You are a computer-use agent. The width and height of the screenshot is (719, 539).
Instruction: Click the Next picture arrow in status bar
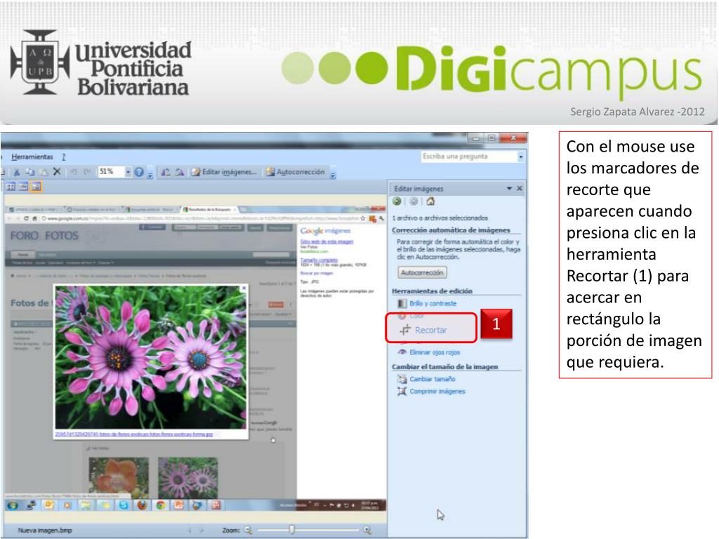(x=201, y=531)
